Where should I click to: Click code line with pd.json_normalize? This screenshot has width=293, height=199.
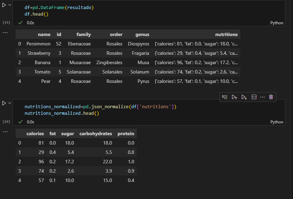coord(100,107)
